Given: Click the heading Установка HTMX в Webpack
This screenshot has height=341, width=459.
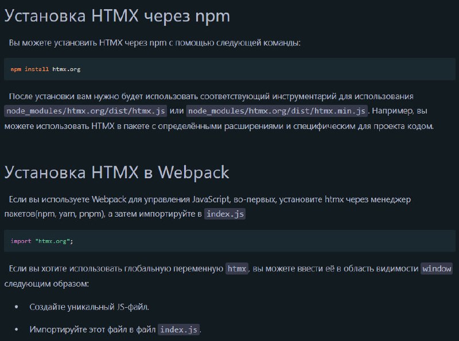Looking at the screenshot, I should [x=116, y=173].
